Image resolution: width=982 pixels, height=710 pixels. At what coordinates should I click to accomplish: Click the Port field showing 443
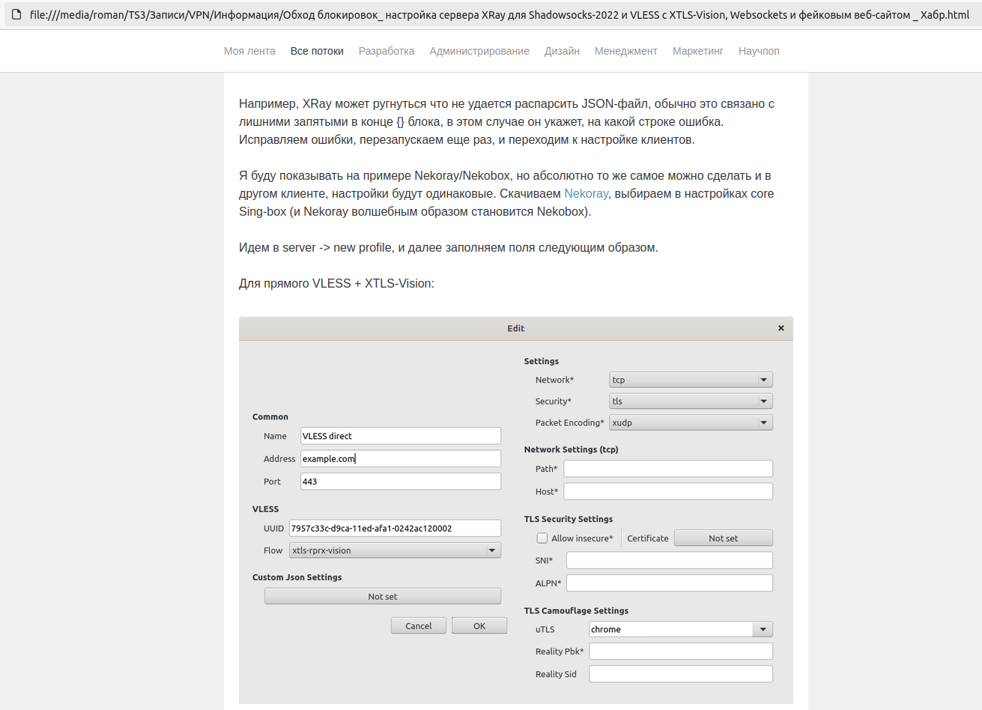[401, 482]
